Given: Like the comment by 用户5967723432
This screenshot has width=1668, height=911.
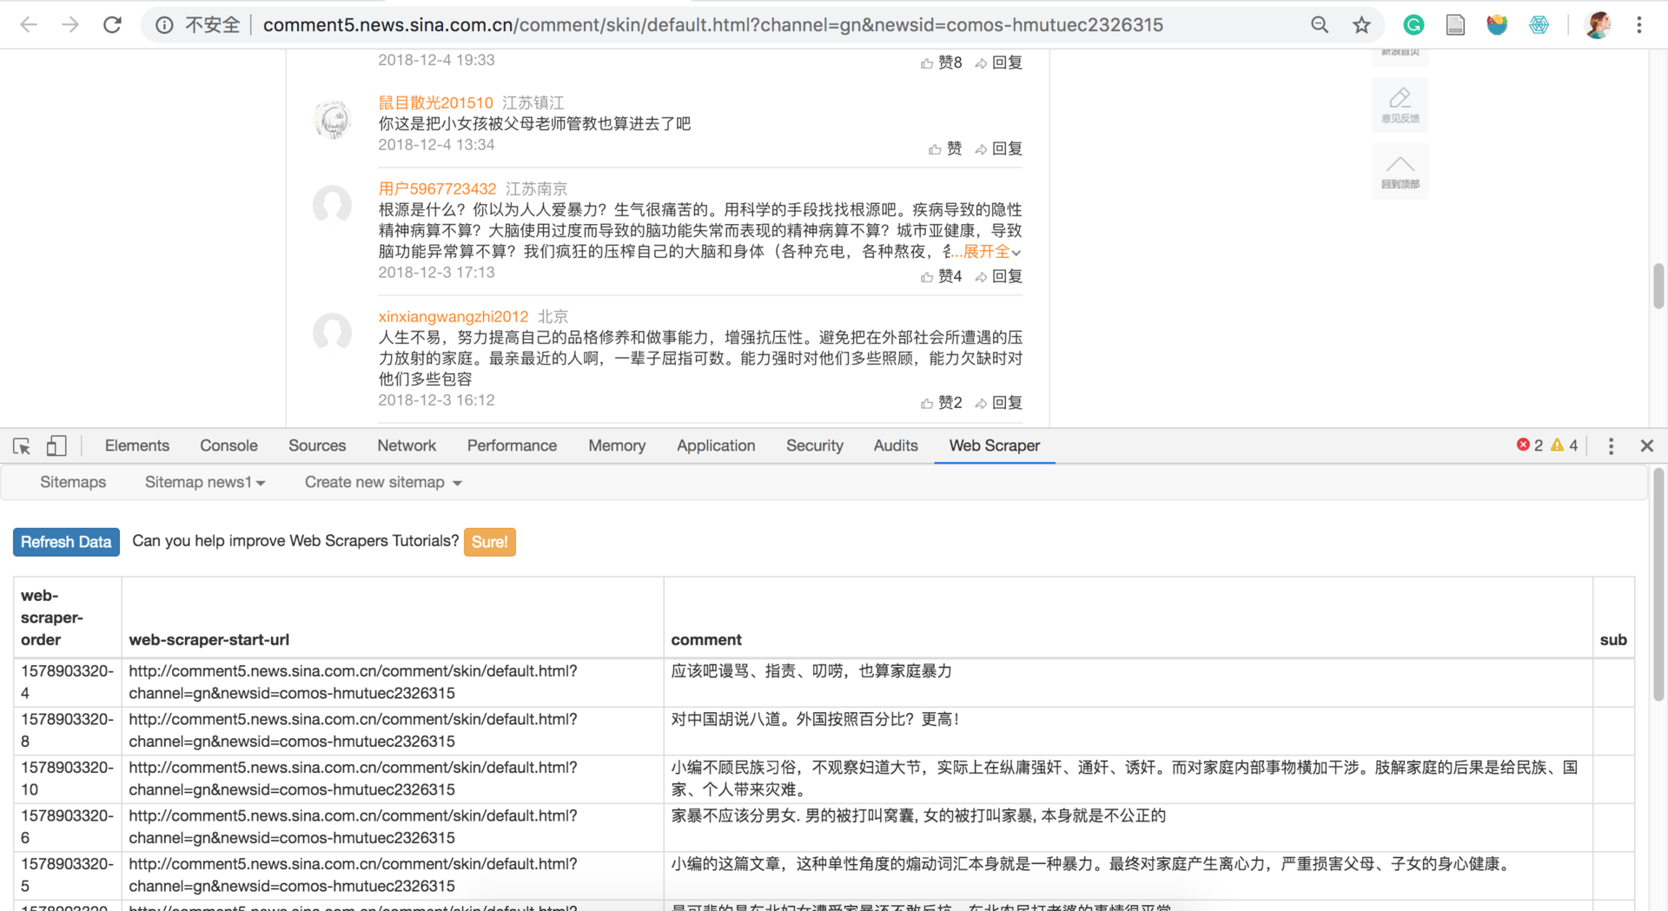Looking at the screenshot, I should point(942,276).
